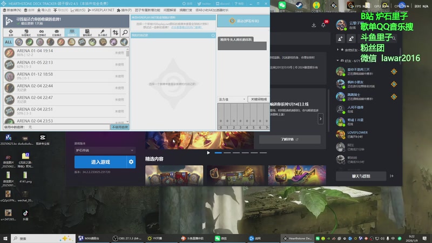Toggle the sixth class filter icon after ALL
The image size is (432, 243).
coord(71,42)
